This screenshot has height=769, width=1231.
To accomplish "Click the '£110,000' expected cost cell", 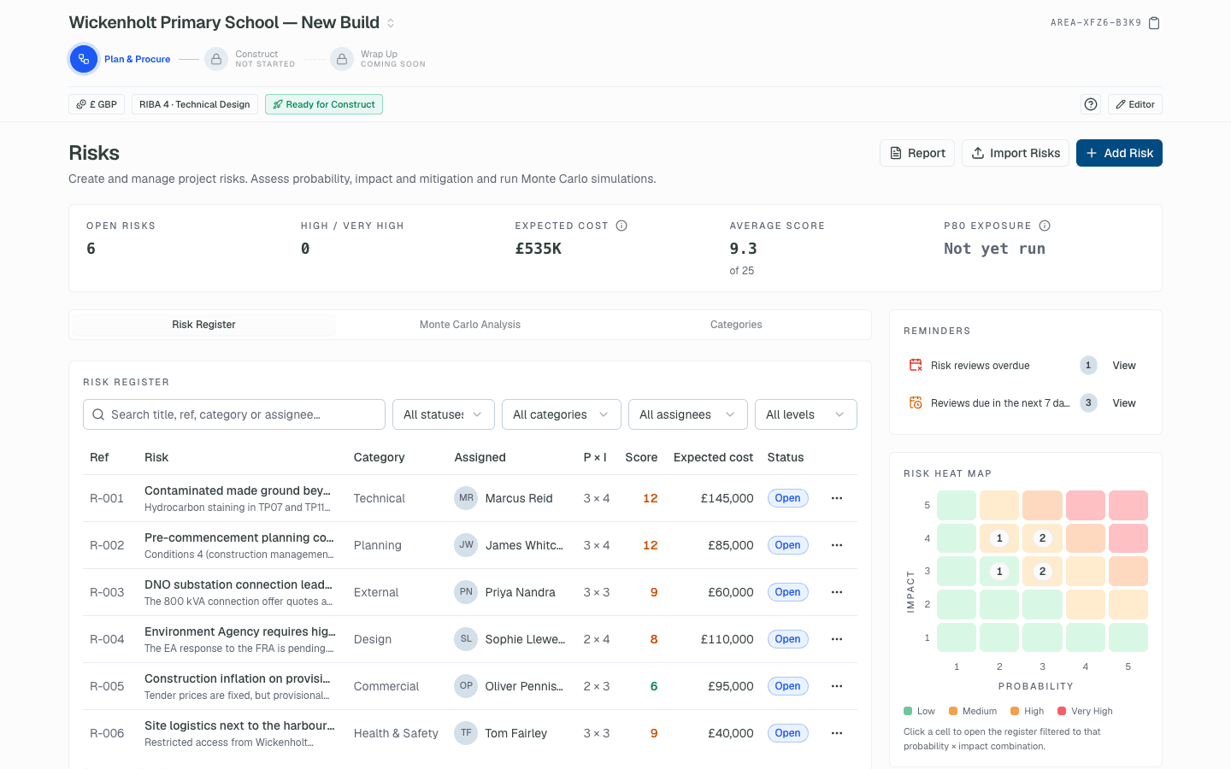I will coord(727,639).
